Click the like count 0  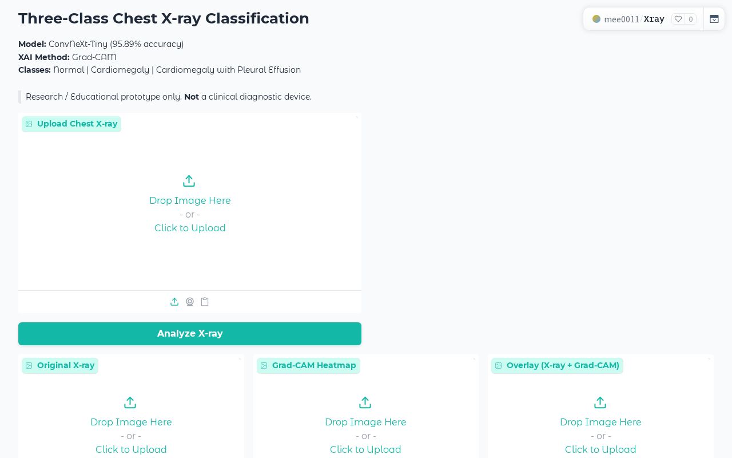coord(691,19)
